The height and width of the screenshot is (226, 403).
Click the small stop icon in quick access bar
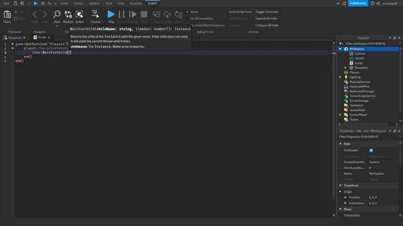[43, 3]
